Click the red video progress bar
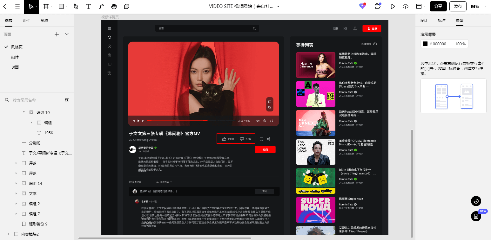Image resolution: width=491 pixels, height=240 pixels. [x=177, y=121]
